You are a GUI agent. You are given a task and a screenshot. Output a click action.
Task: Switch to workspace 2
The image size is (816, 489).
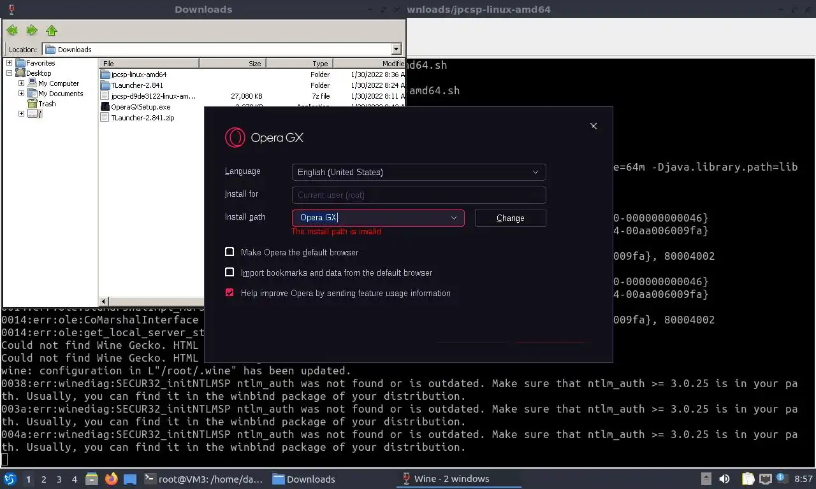coord(44,479)
